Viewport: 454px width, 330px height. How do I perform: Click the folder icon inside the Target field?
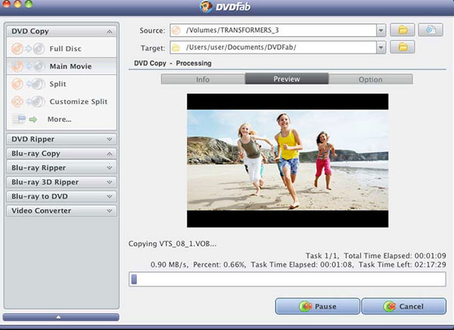(176, 48)
